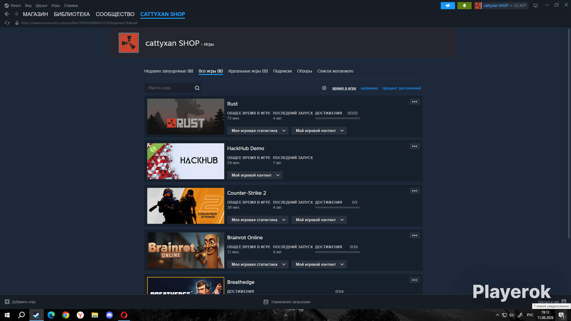Go to 'СООБЩЕСТВО' section
571x321 pixels.
click(115, 14)
